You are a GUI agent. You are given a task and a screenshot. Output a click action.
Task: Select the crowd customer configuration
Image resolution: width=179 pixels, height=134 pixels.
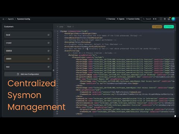[x=28, y=43]
